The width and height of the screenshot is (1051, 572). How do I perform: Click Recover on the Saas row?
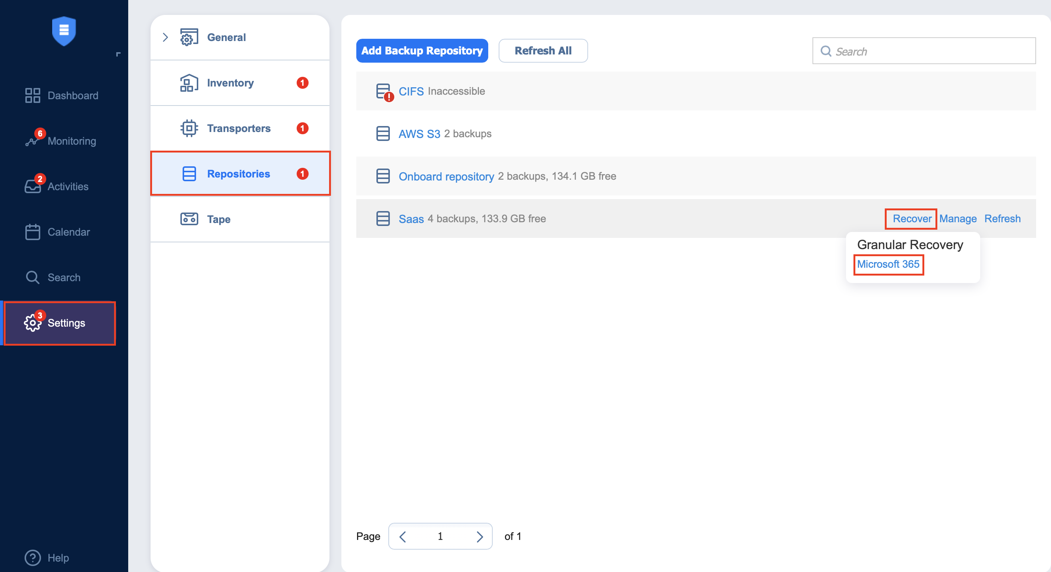tap(912, 219)
